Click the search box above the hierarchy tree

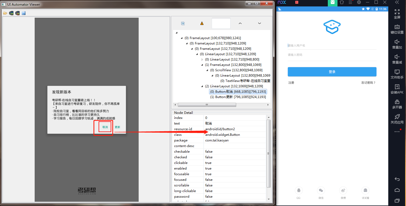click(x=221, y=23)
